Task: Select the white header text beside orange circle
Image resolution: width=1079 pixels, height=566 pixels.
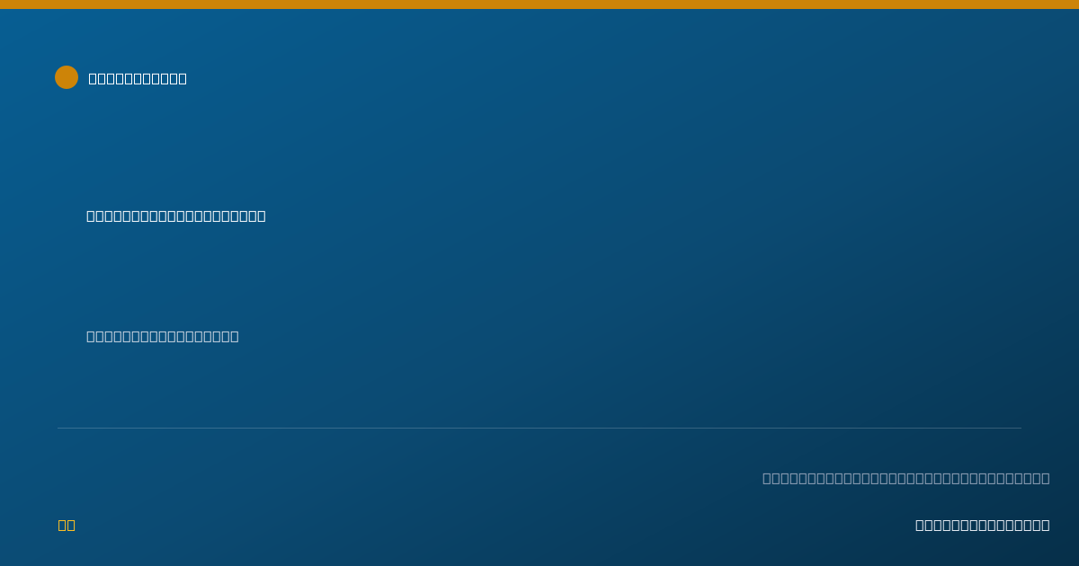Action: point(138,78)
